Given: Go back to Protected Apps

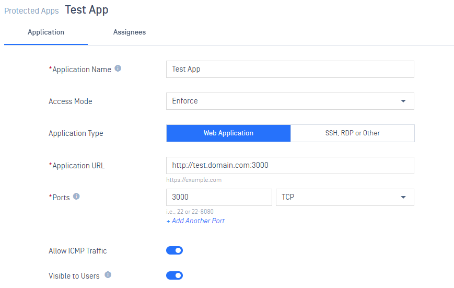Looking at the screenshot, I should coord(31,11).
